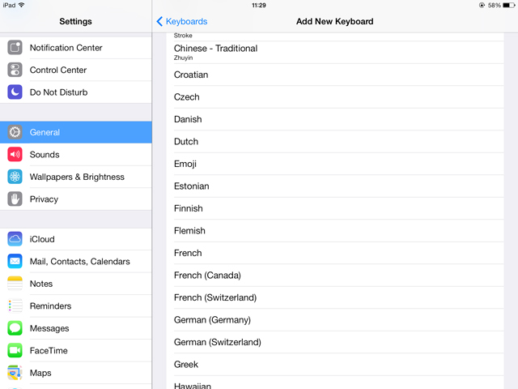Tap the Mail envelope icon
The image size is (518, 389).
pos(15,261)
